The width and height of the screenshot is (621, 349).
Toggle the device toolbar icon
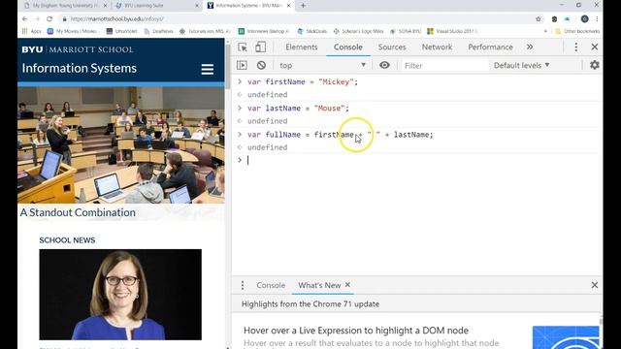pyautogui.click(x=260, y=48)
